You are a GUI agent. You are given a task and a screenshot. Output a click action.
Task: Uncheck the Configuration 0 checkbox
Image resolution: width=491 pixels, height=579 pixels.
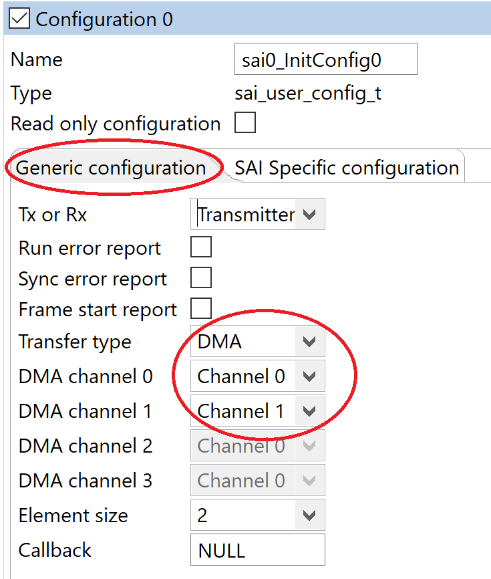[x=20, y=19]
